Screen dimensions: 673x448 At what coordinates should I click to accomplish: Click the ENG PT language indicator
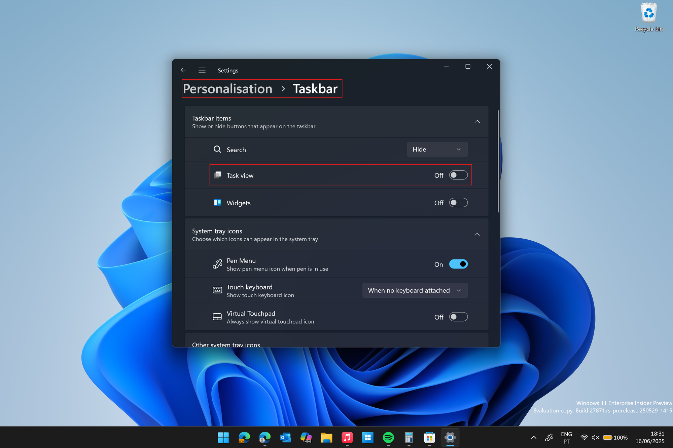[567, 438]
